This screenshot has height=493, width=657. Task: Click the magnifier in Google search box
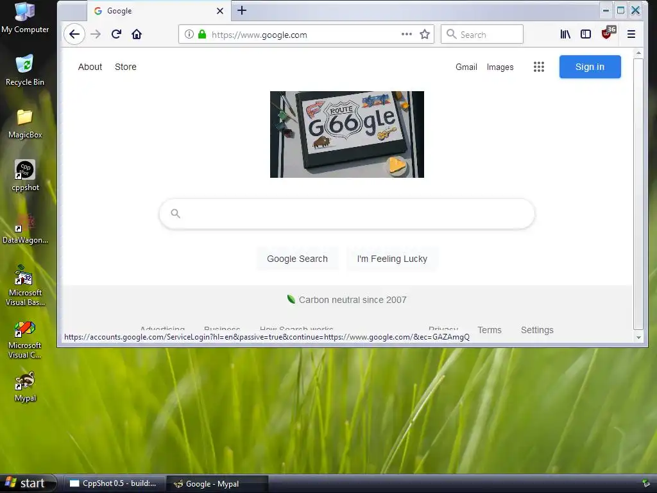[x=176, y=214]
